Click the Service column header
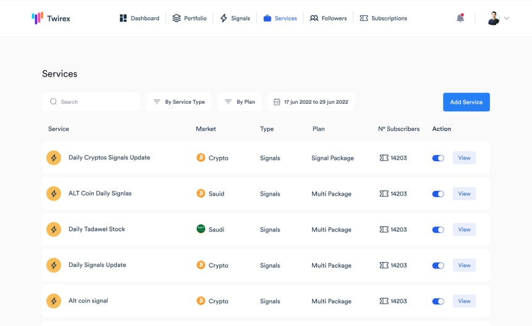Viewport: 532px width, 326px height. tap(58, 129)
